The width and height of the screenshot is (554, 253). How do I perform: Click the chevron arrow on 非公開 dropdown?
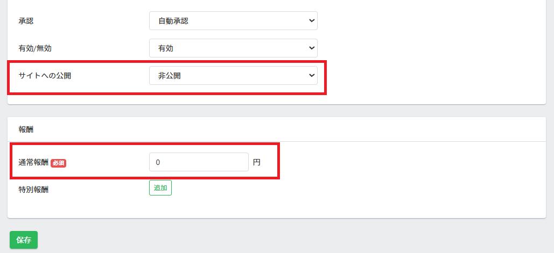pos(312,75)
